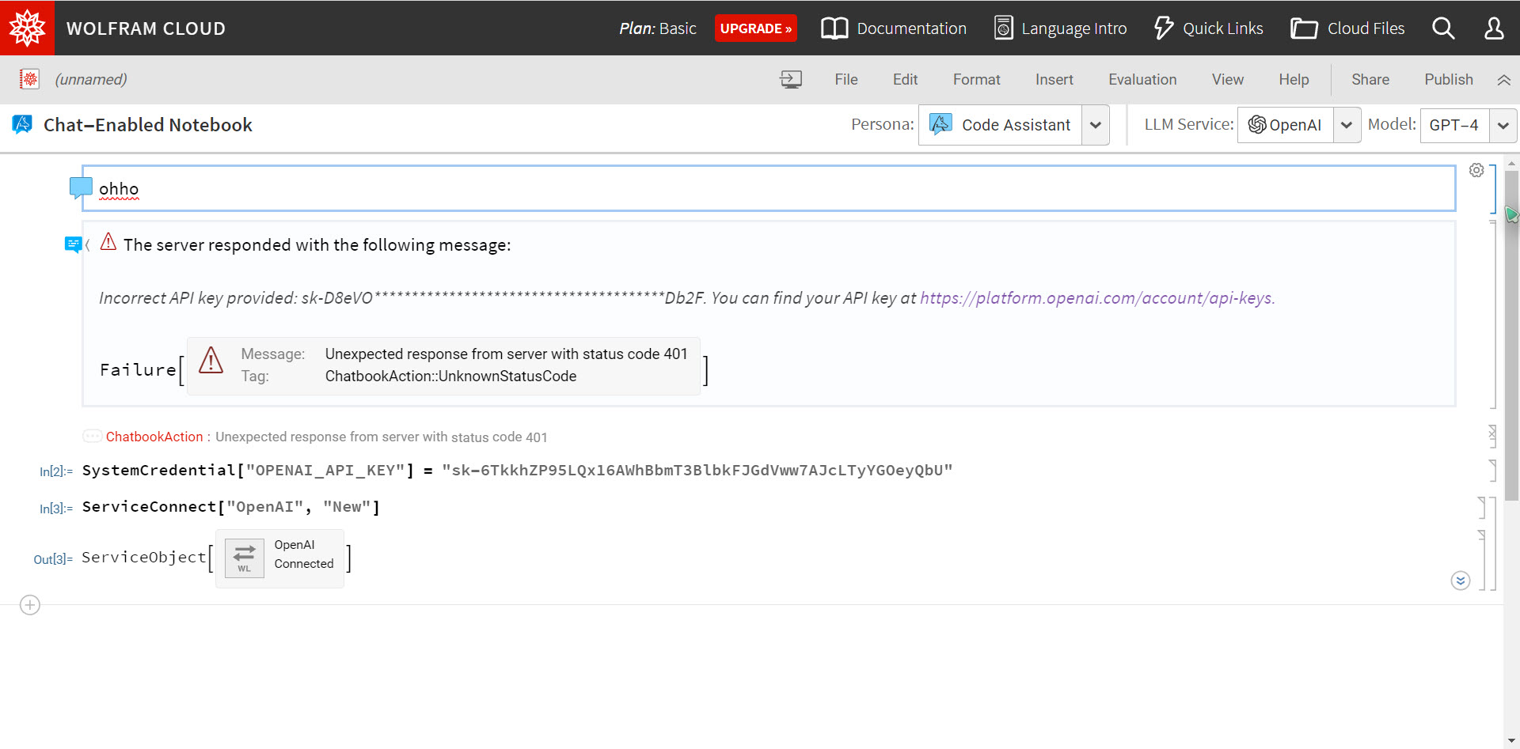This screenshot has width=1520, height=749.
Task: Click the scrollbar up arrow
Action: tap(1511, 163)
